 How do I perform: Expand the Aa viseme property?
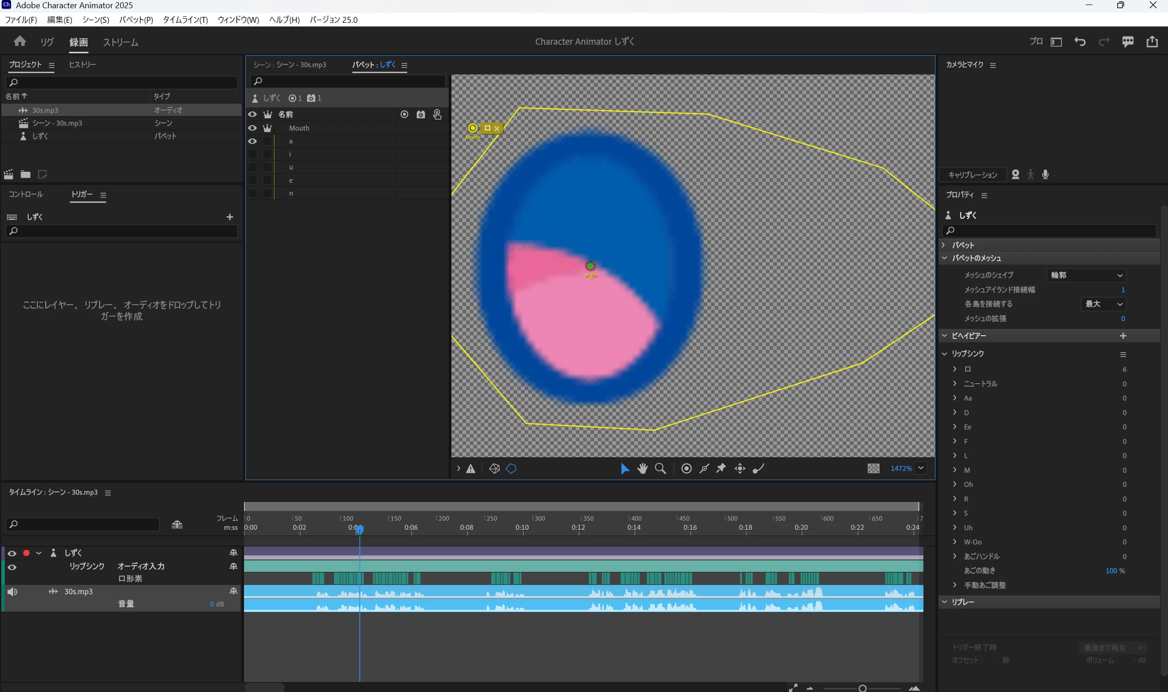pos(954,398)
